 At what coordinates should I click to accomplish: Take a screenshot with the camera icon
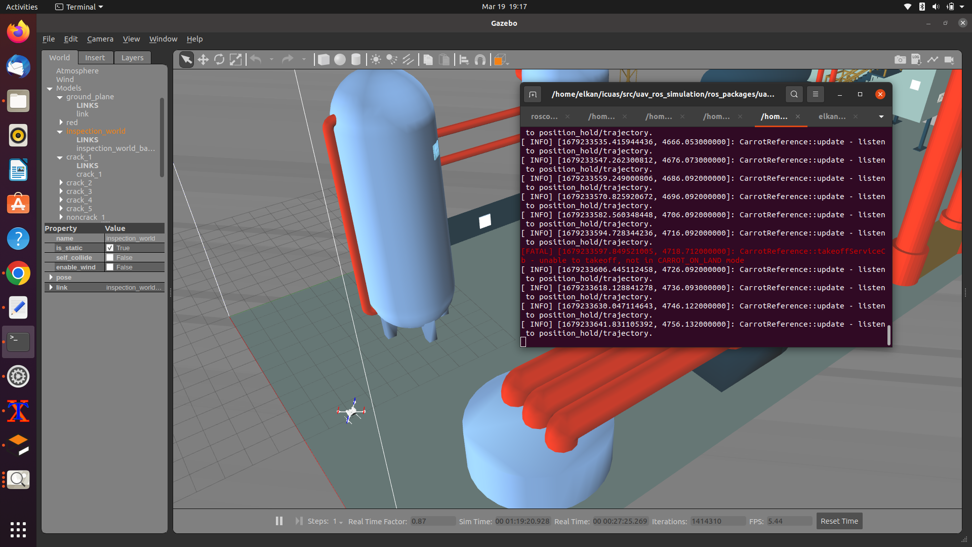[x=901, y=59]
